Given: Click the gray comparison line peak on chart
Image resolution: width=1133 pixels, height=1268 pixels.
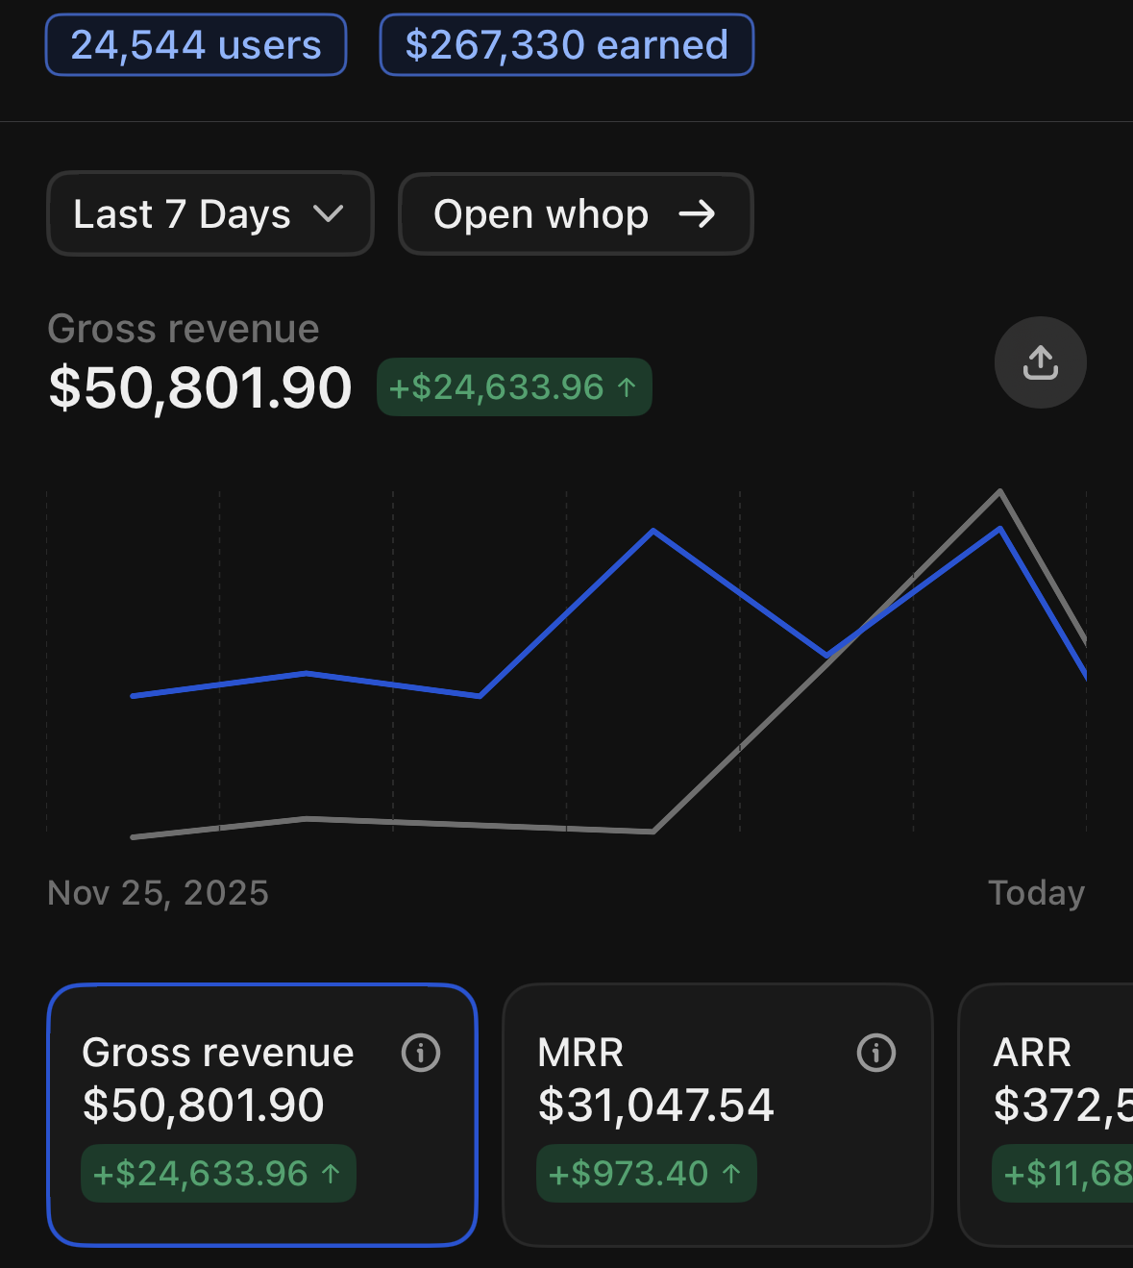Looking at the screenshot, I should pyautogui.click(x=1000, y=492).
